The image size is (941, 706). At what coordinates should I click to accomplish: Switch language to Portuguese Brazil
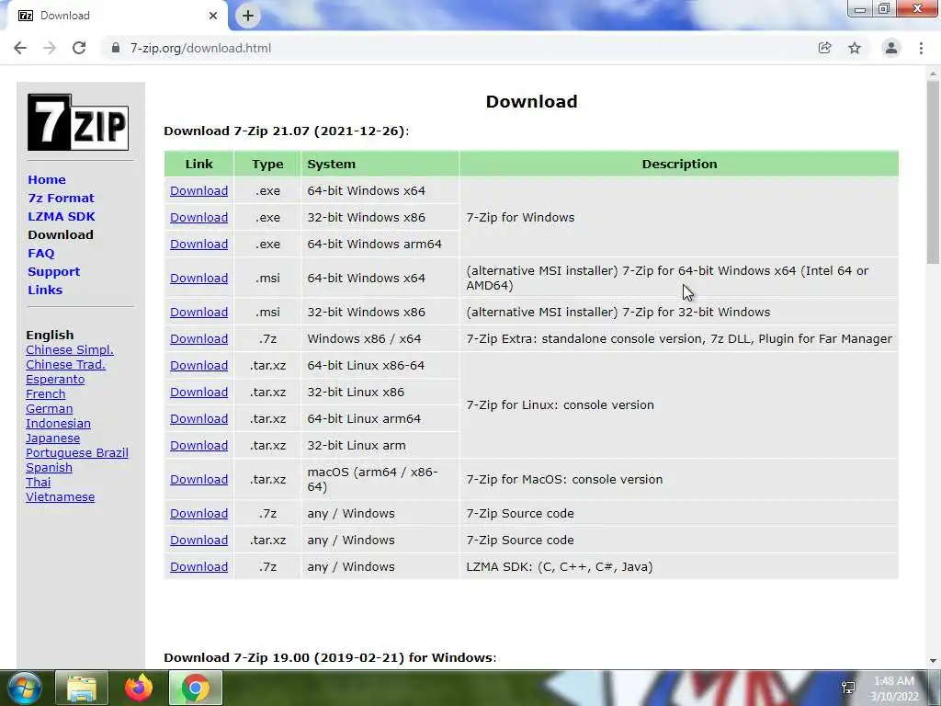(77, 452)
